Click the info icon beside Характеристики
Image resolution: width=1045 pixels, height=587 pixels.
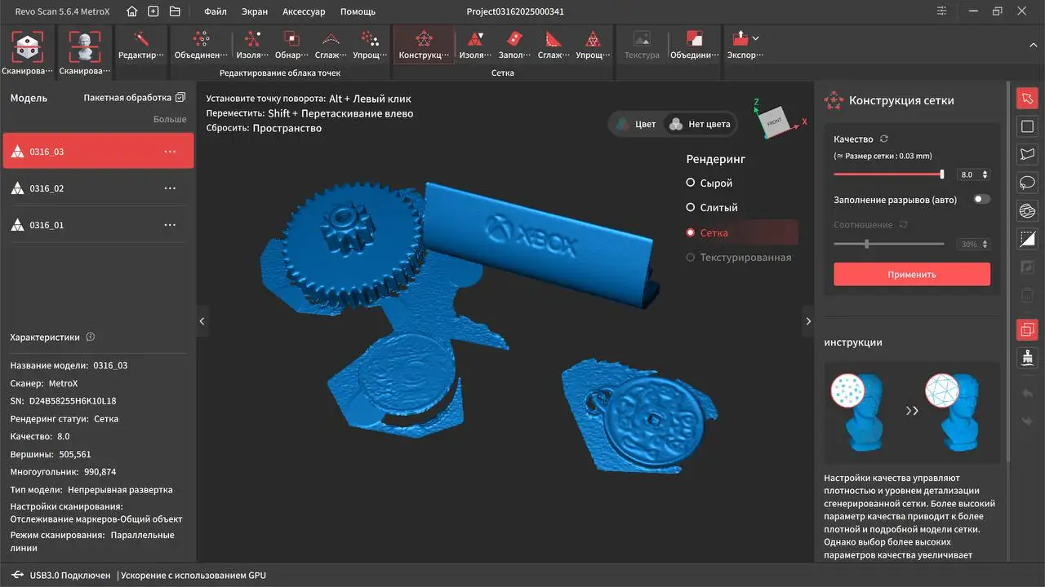coord(91,337)
